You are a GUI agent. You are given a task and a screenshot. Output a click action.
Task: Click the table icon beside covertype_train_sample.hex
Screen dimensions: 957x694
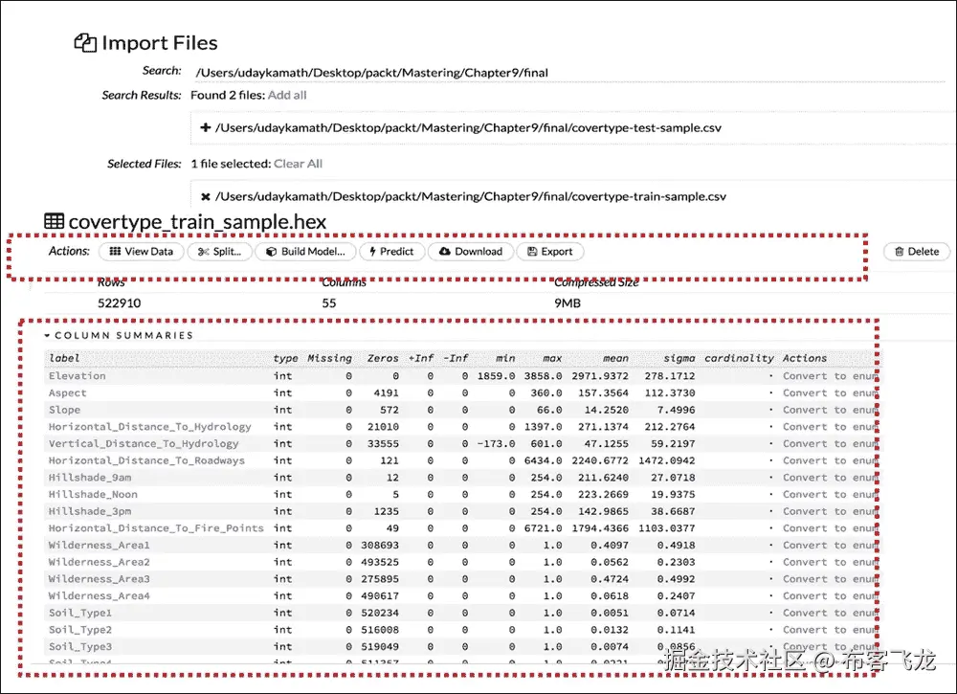pos(54,221)
